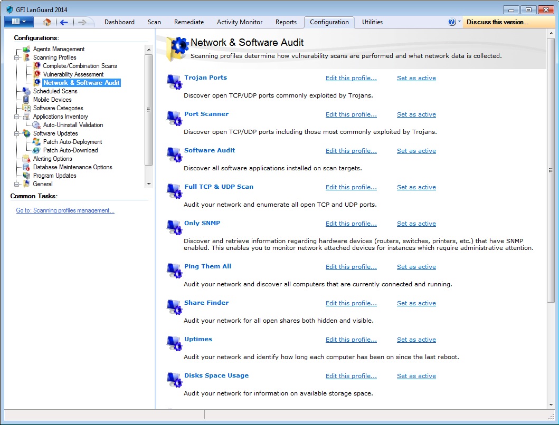
Task: Click the Software Audit profile icon
Action: click(x=175, y=155)
